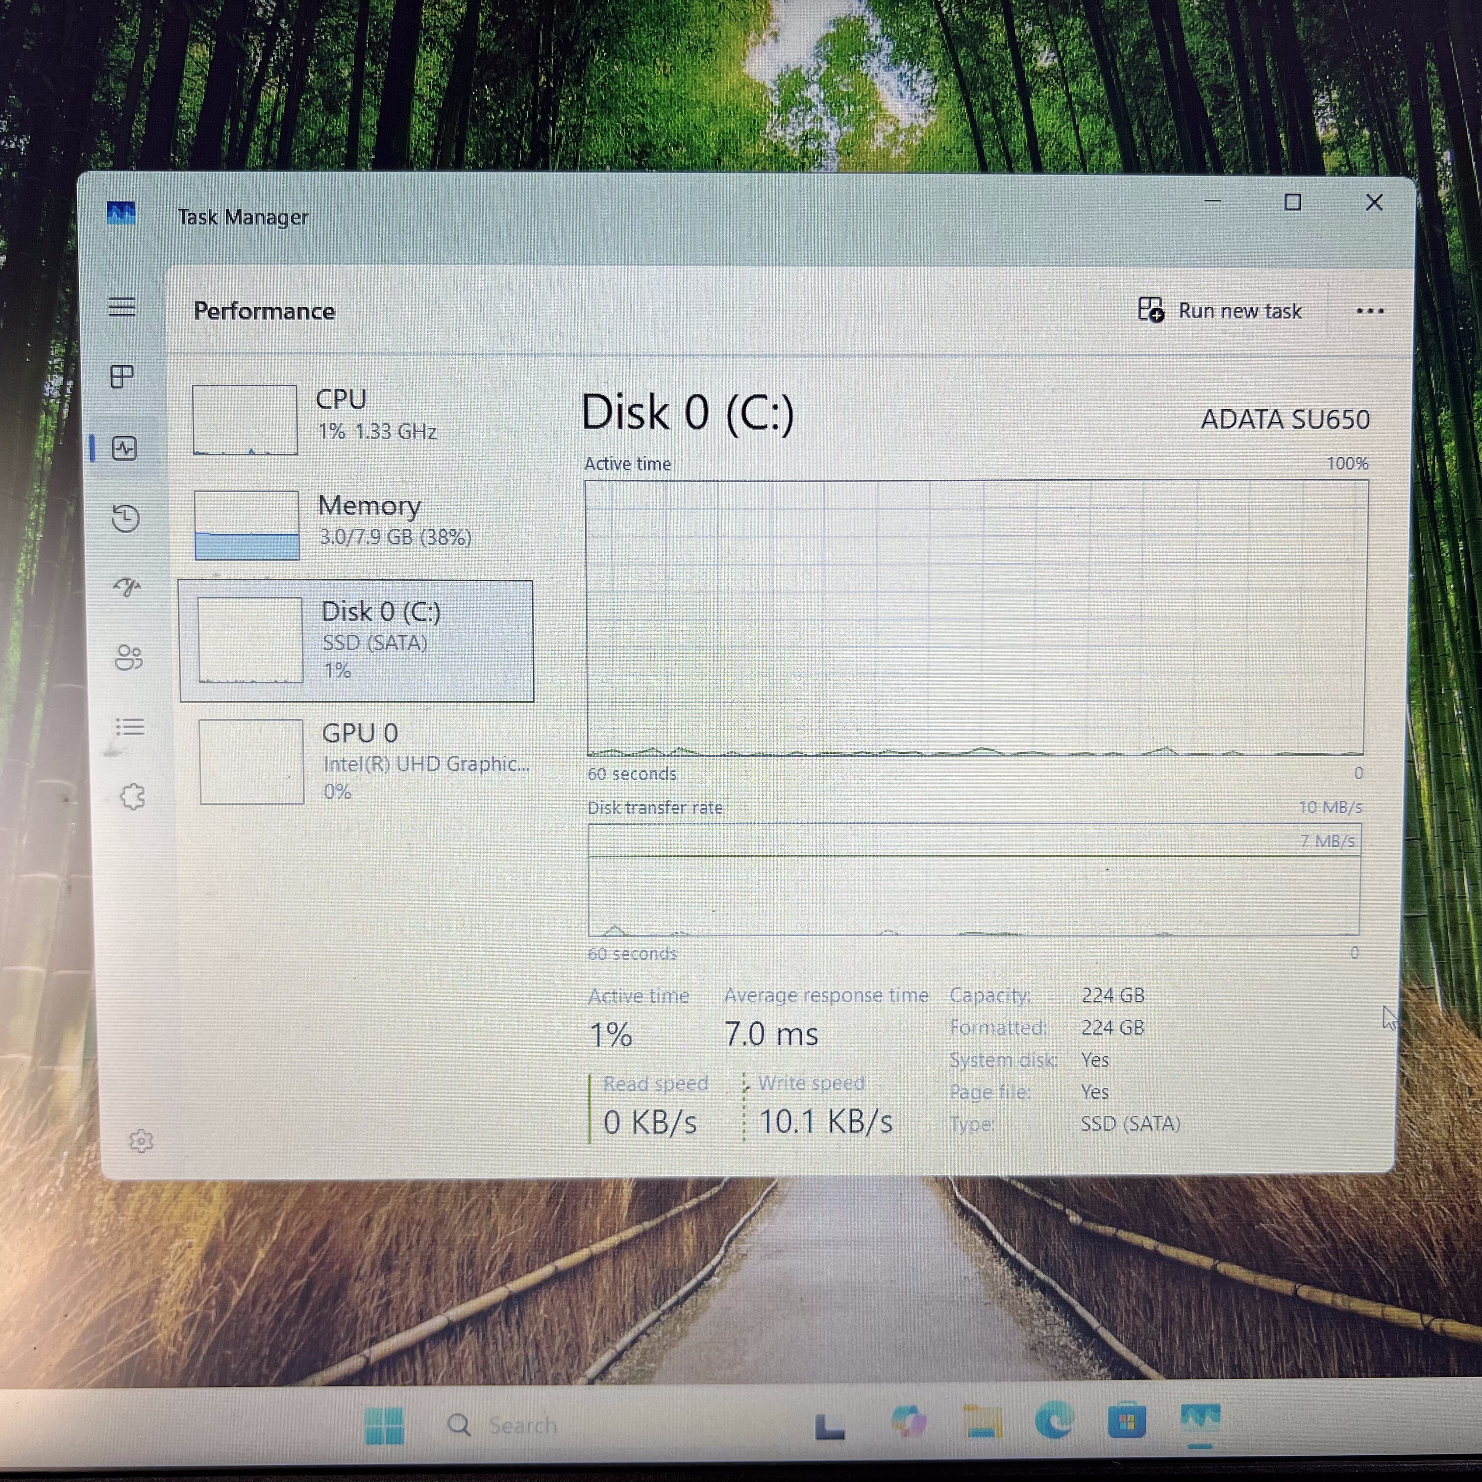The height and width of the screenshot is (1482, 1482).
Task: Open the Processes page icon
Action: (122, 377)
